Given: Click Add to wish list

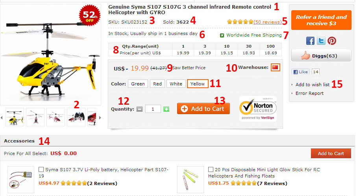Looking at the screenshot, I should coord(313,85).
